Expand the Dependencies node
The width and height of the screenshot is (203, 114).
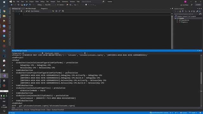(x=177, y=20)
